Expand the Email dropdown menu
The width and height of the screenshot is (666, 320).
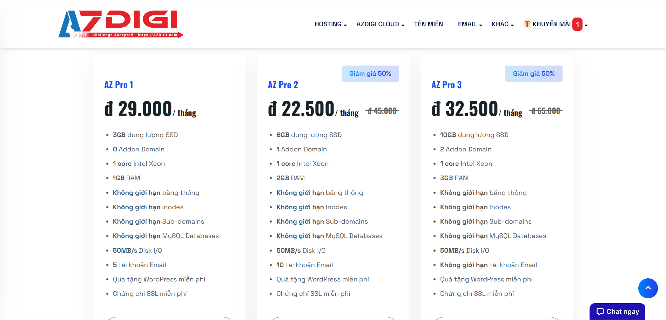(470, 24)
